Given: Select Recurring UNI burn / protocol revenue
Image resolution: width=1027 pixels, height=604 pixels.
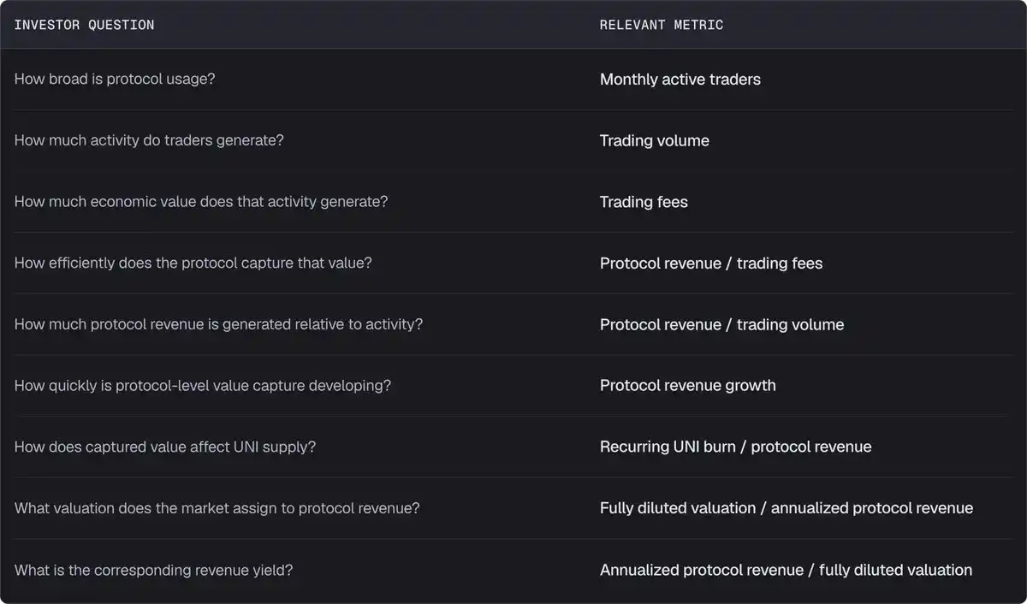Looking at the screenshot, I should (736, 447).
